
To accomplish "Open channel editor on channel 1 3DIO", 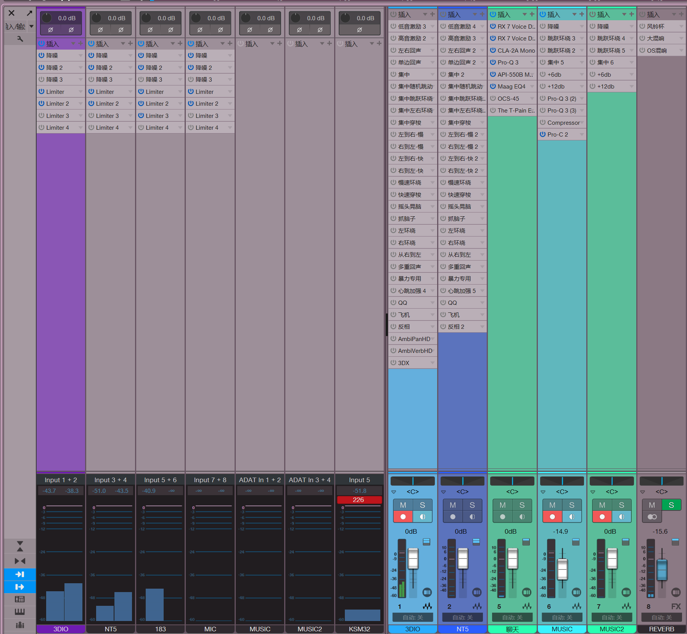I will point(427,592).
